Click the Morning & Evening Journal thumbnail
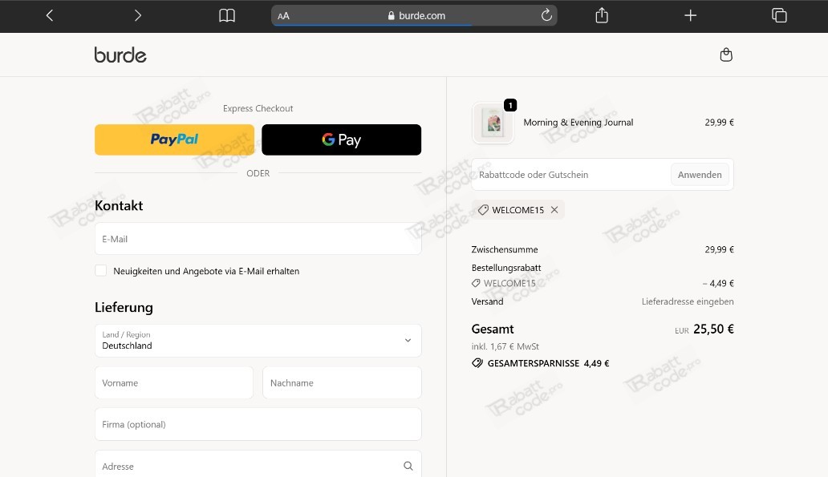The image size is (828, 477). click(x=493, y=123)
